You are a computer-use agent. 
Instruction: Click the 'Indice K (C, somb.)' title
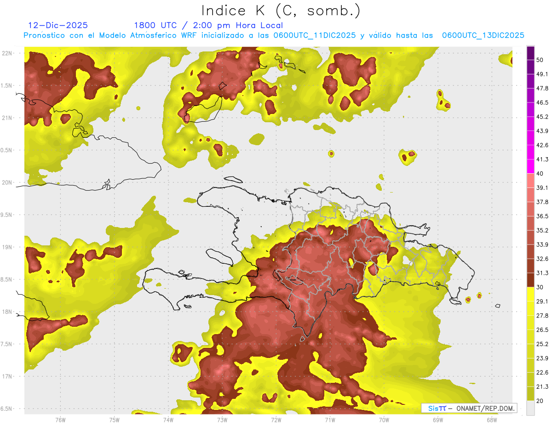[281, 11]
